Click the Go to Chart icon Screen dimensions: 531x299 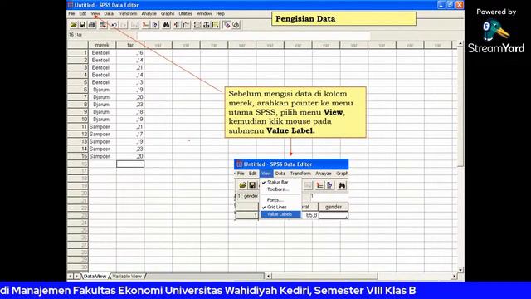(x=134, y=25)
